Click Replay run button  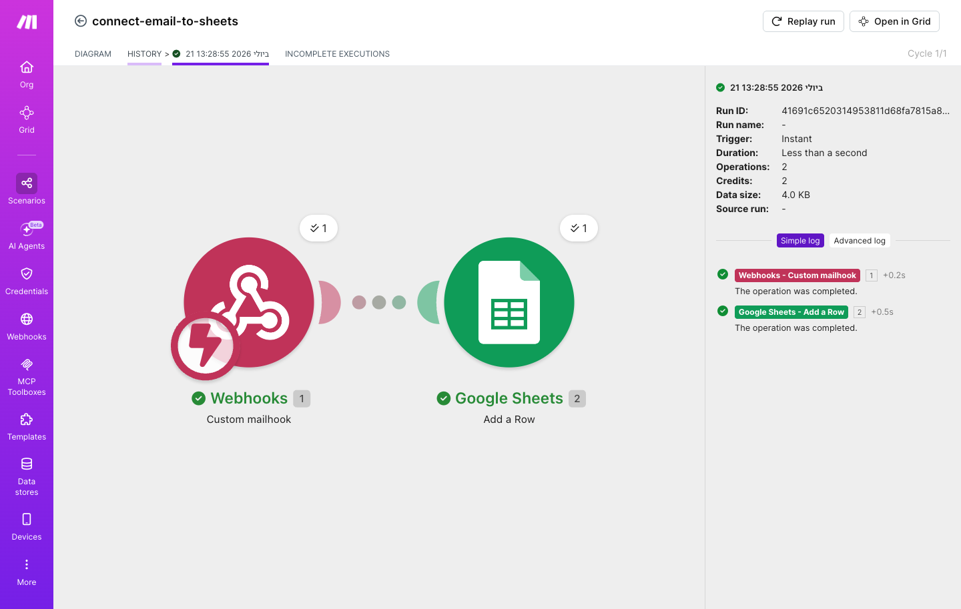click(x=804, y=21)
